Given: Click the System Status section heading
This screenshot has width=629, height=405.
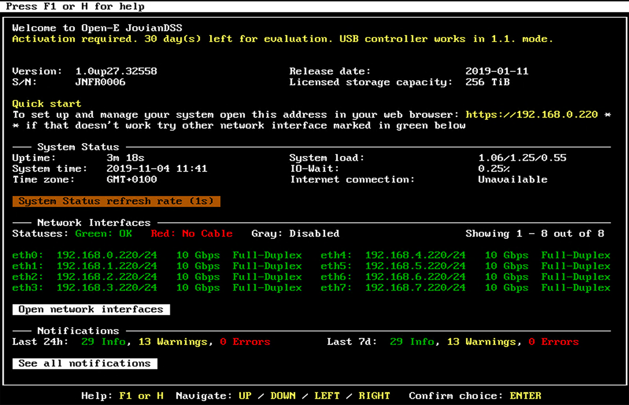Looking at the screenshot, I should click(x=78, y=147).
